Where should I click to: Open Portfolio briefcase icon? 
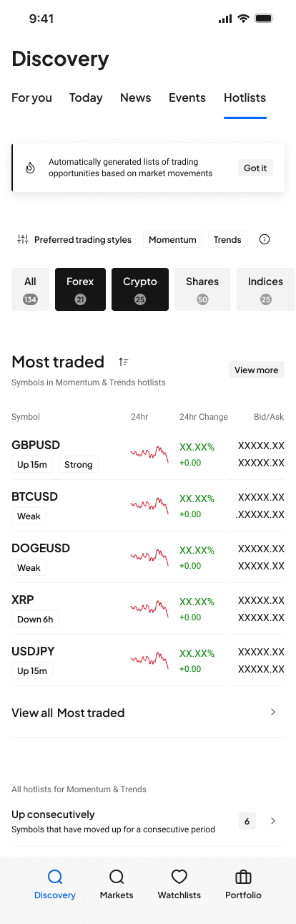pyautogui.click(x=243, y=877)
